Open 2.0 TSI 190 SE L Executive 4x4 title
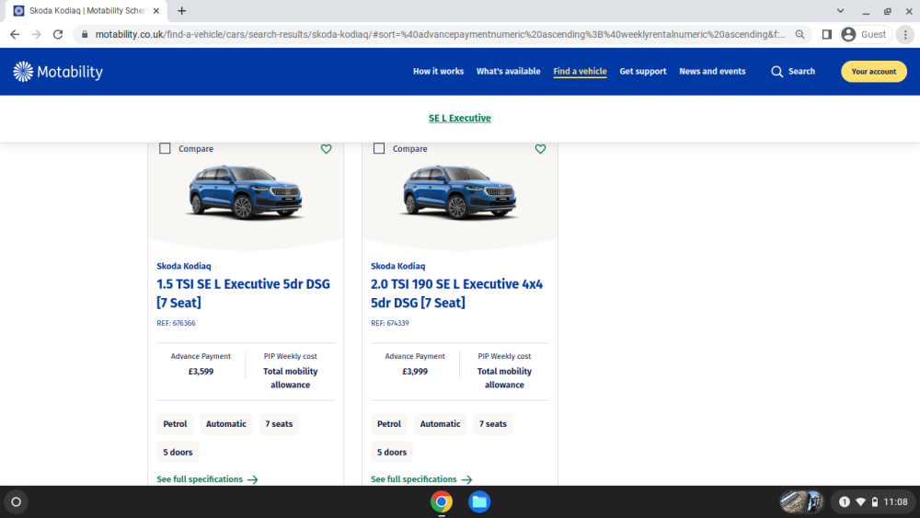The height and width of the screenshot is (518, 920). tap(457, 294)
